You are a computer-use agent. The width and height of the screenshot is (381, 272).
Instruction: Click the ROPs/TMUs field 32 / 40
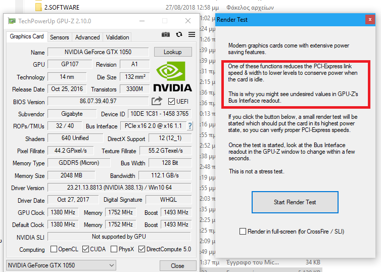[x=65, y=126]
